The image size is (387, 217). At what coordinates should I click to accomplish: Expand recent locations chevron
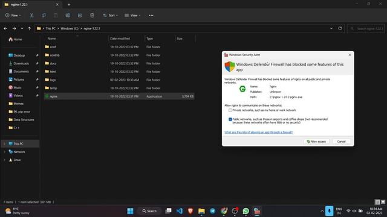[22, 28]
